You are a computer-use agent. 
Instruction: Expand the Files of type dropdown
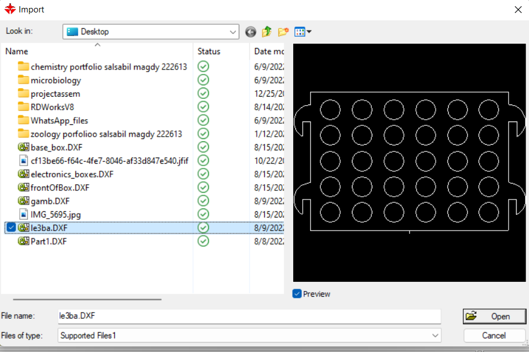tap(435, 336)
